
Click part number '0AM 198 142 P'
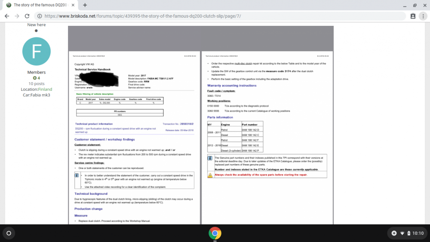tap(250, 151)
